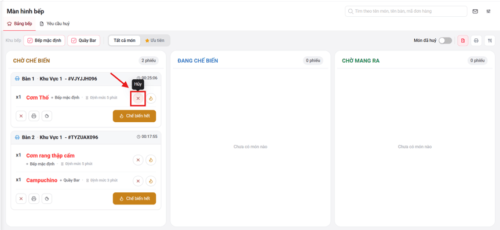Print the Bàn 1 order ticket

34,116
